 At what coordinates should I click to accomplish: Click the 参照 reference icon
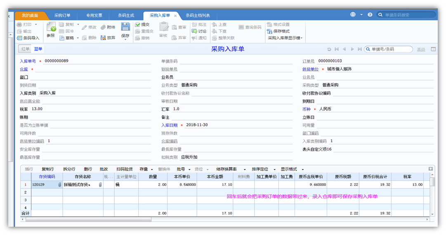click(x=51, y=27)
